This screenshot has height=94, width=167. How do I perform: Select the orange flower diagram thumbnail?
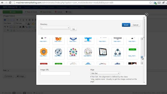point(44,53)
